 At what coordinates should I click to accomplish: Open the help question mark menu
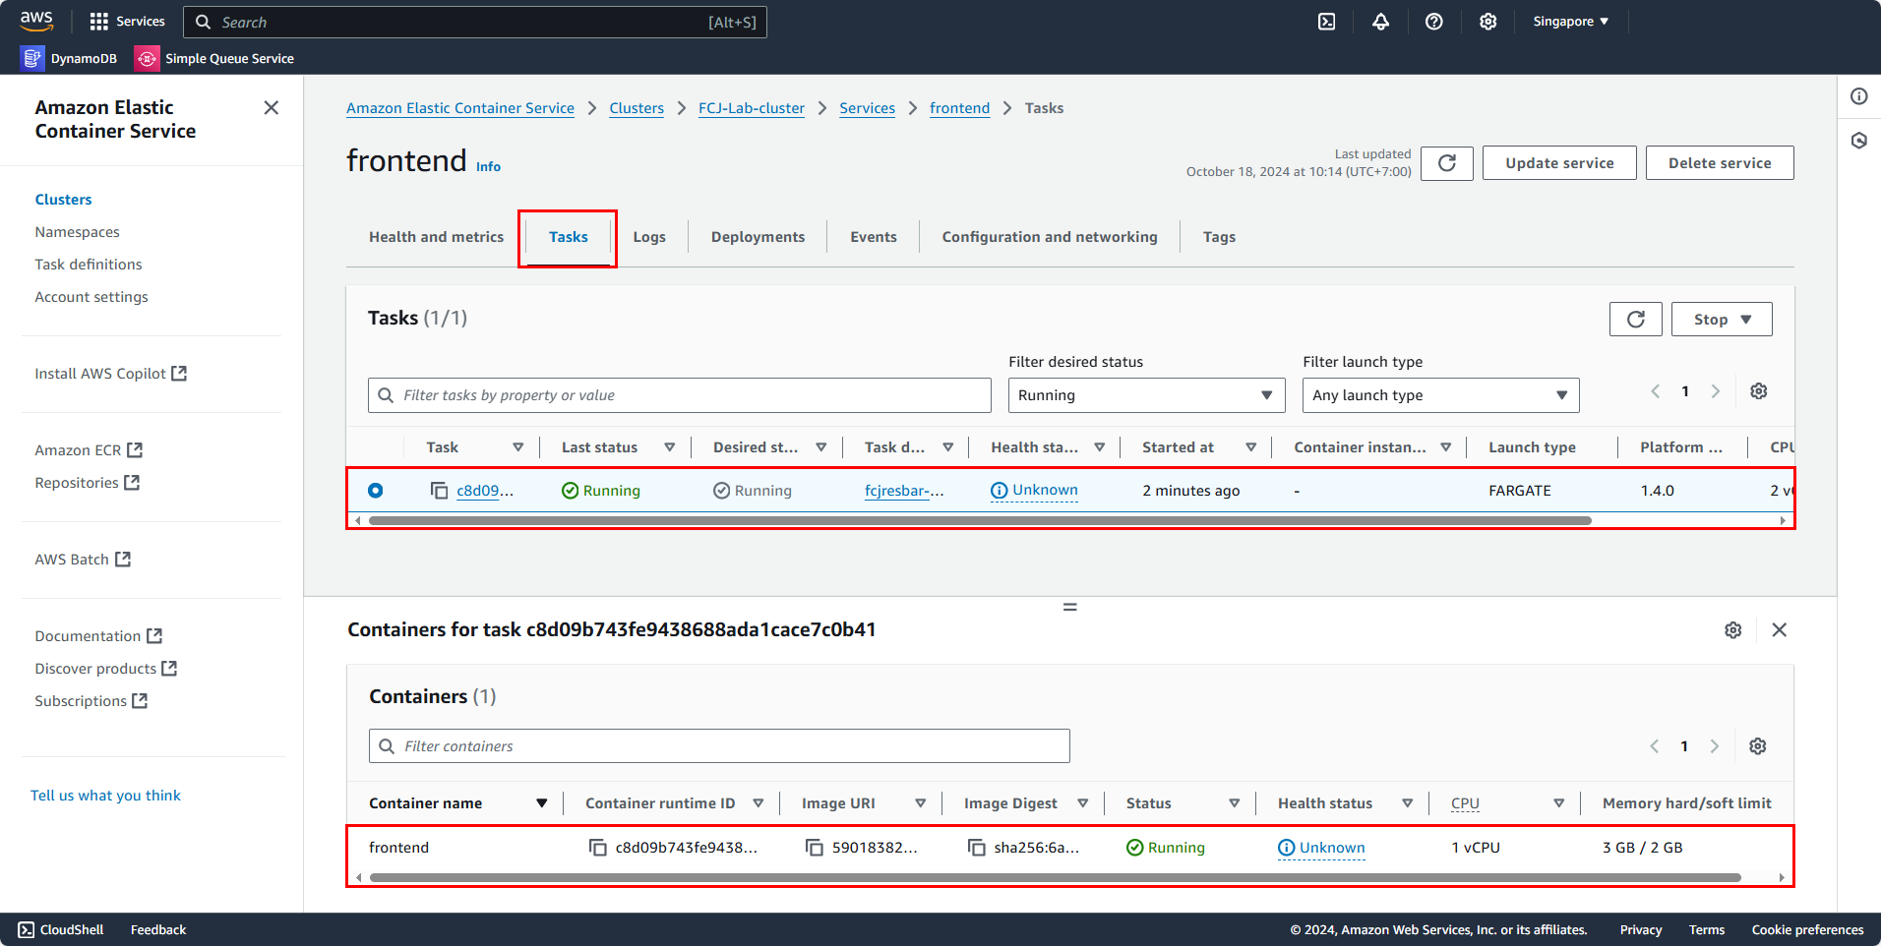pyautogui.click(x=1434, y=22)
